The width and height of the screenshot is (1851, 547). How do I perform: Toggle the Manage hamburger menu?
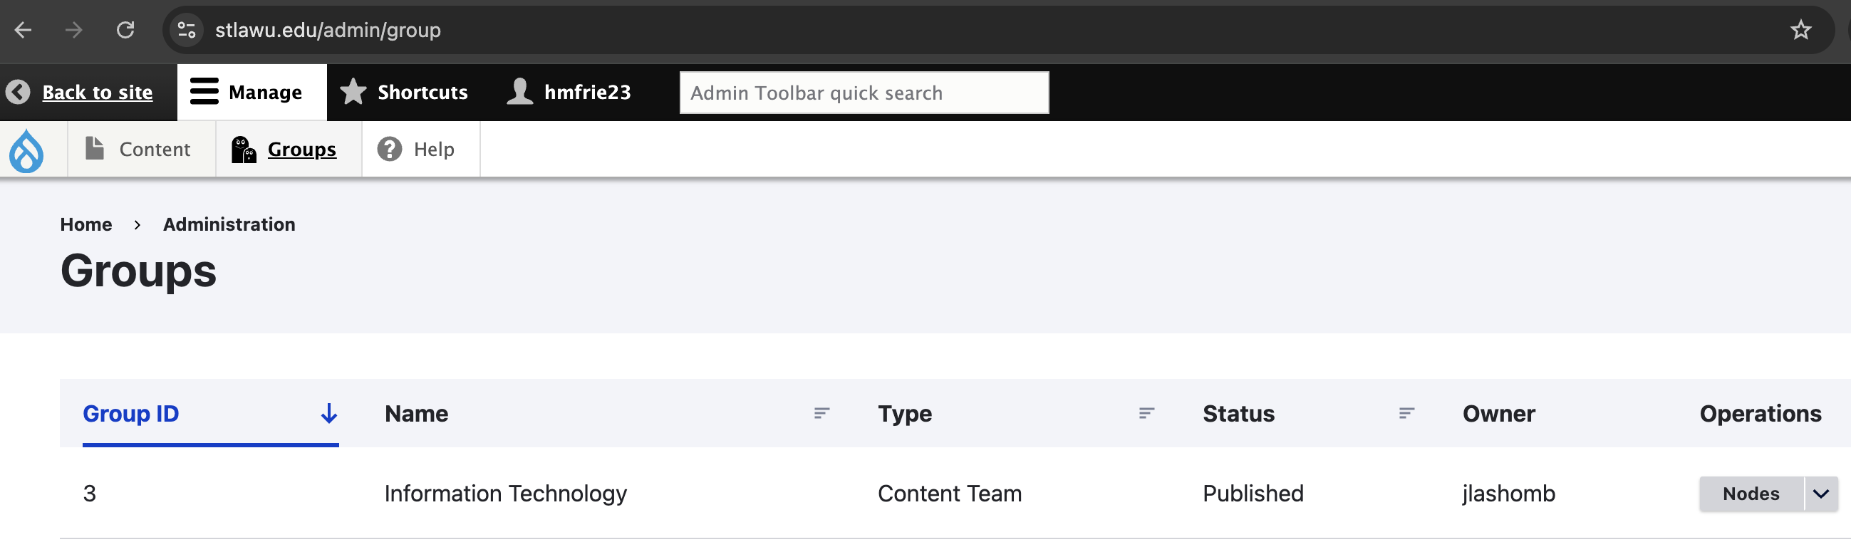204,92
